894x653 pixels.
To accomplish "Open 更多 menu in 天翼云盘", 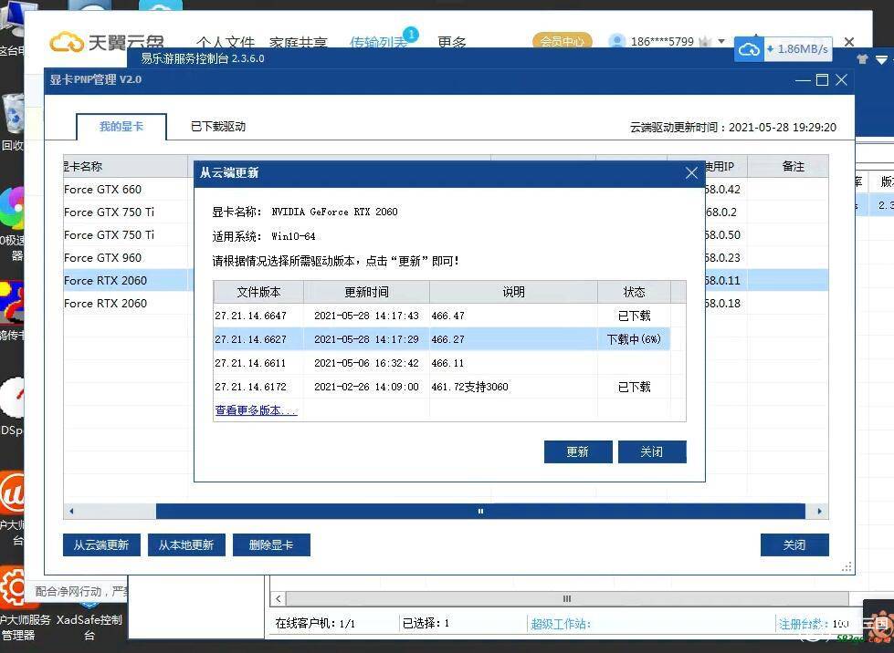I will click(x=451, y=42).
